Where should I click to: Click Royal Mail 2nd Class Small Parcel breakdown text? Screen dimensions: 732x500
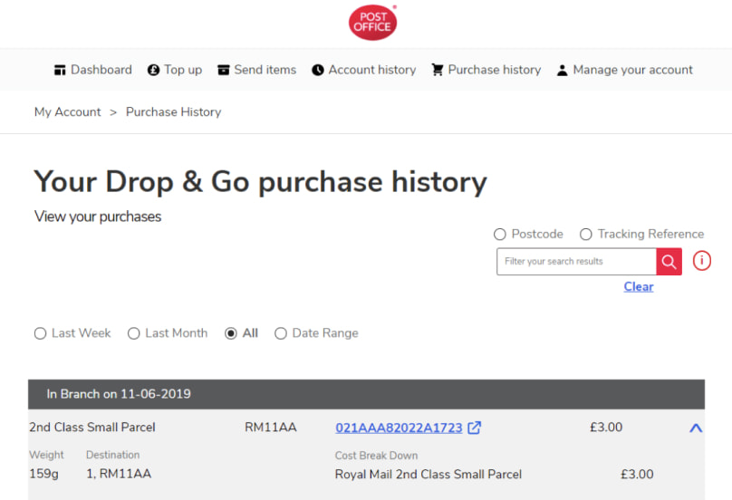(x=429, y=475)
